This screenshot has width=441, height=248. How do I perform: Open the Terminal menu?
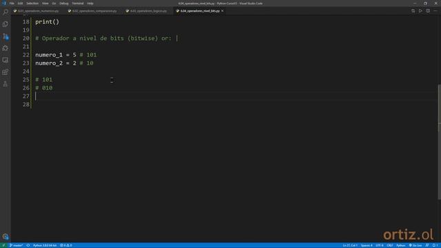click(78, 3)
